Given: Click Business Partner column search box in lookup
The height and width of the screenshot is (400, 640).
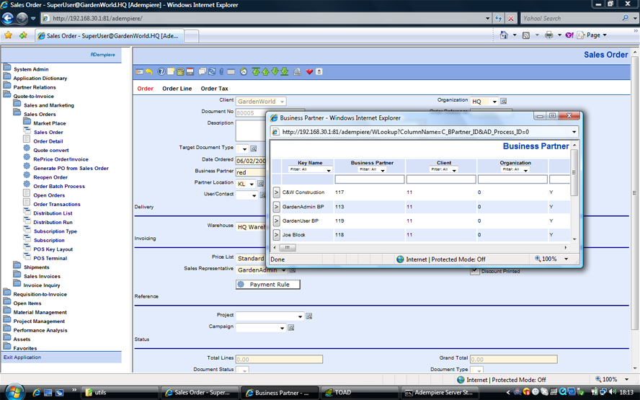Looking at the screenshot, I should click(370, 179).
